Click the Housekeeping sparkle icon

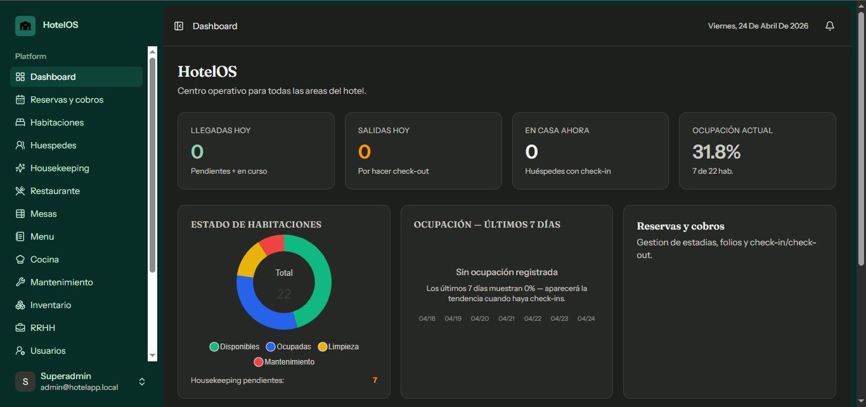click(20, 168)
